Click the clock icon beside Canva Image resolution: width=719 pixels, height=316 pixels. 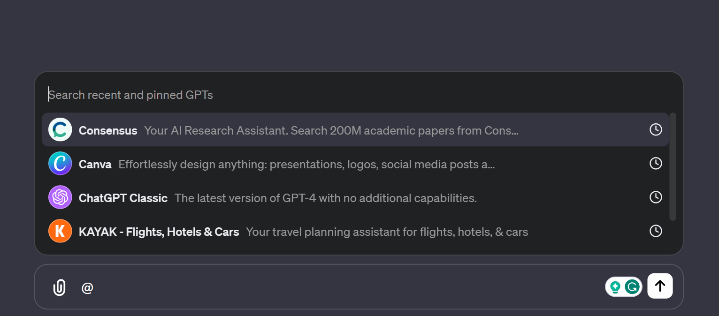(656, 163)
